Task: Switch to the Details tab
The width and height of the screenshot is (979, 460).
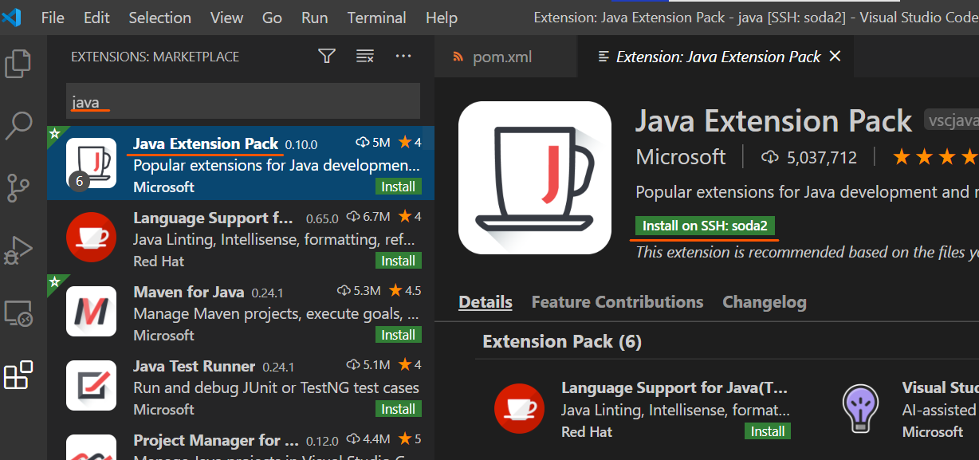Action: 486,302
